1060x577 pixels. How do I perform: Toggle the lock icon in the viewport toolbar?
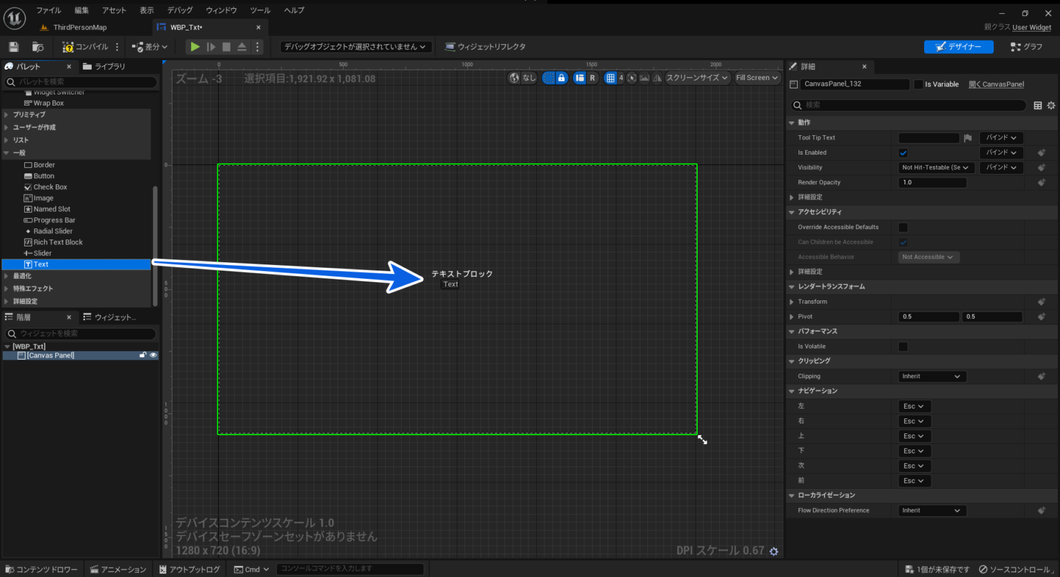coord(561,78)
